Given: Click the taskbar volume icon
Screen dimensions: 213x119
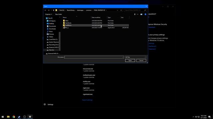Looking at the screenshot, I should 196,117.
